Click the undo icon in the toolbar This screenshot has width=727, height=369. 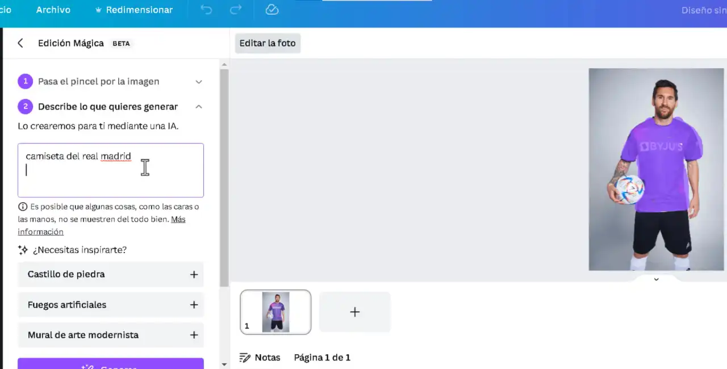(206, 10)
